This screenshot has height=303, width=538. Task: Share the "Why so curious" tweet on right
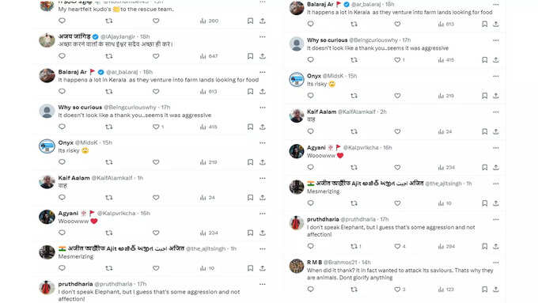(x=496, y=60)
